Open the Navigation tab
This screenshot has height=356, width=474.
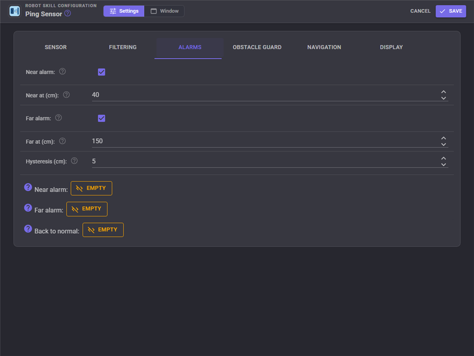point(324,48)
